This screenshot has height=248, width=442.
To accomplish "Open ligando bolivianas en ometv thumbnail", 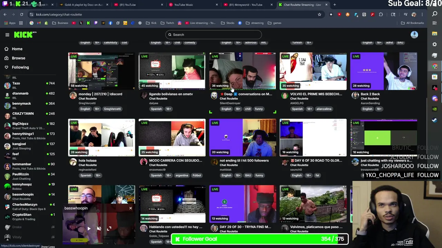I will 172,71.
